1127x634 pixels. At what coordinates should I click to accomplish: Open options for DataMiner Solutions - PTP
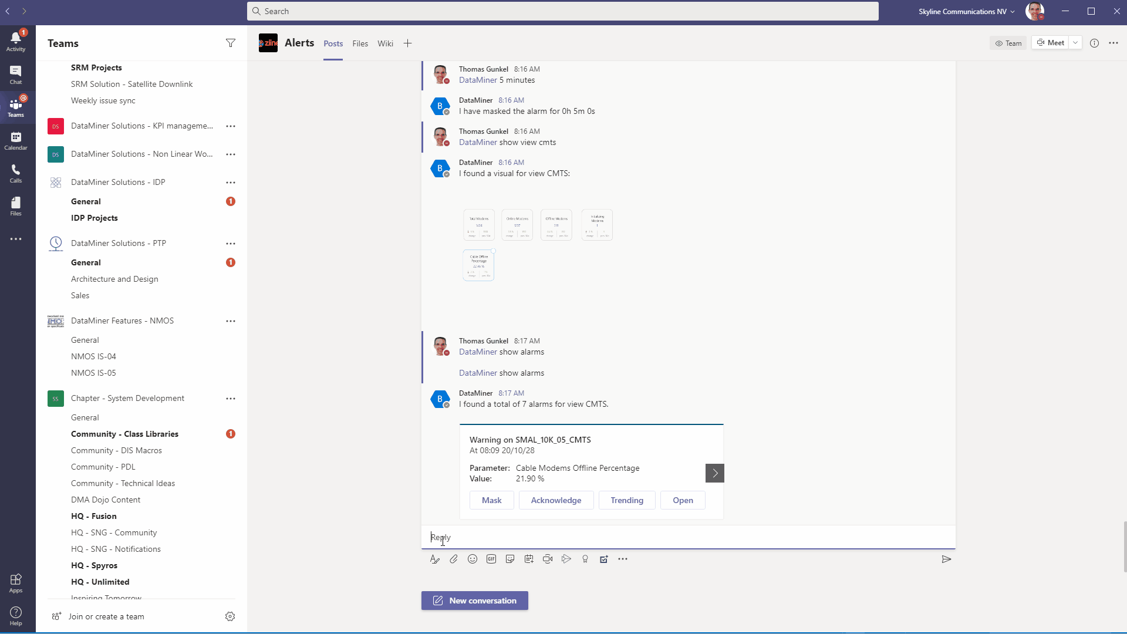click(231, 244)
